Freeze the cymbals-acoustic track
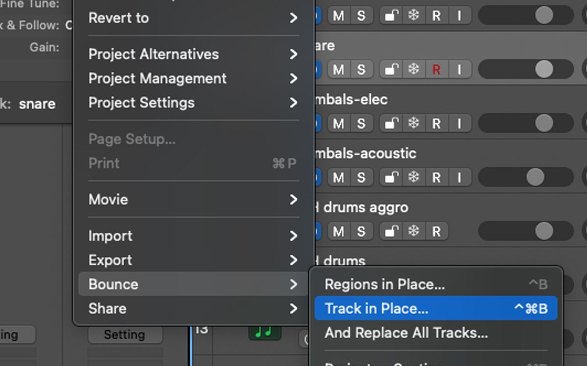This screenshot has width=587, height=366. (413, 177)
